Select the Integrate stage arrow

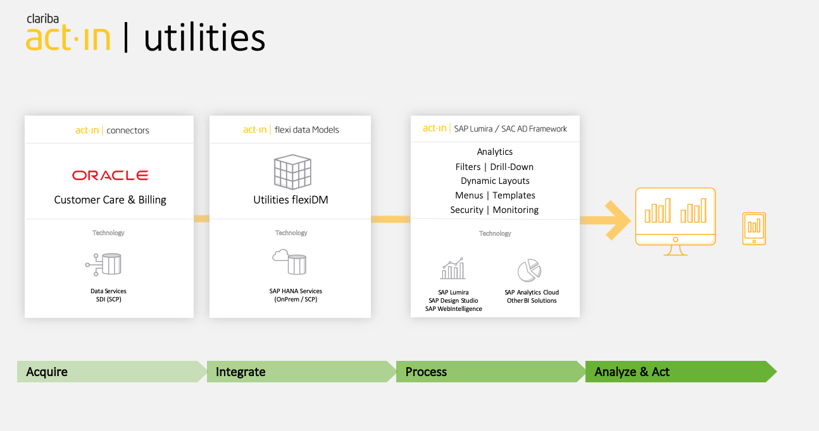tap(302, 372)
